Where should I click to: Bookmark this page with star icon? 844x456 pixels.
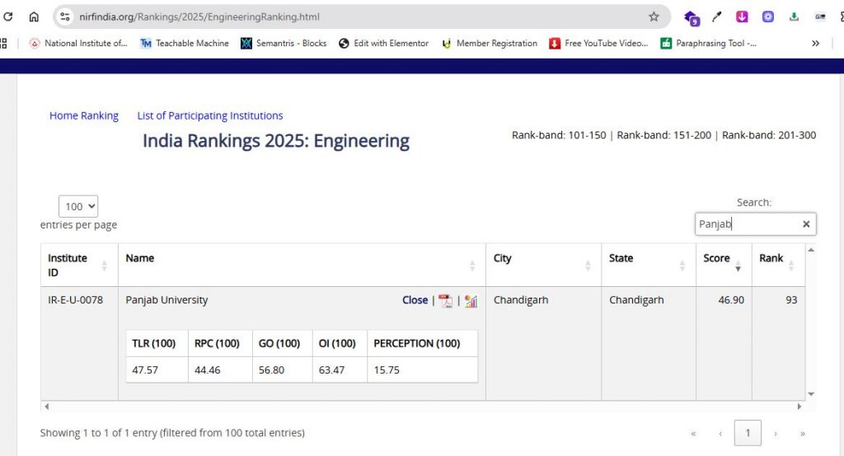654,16
